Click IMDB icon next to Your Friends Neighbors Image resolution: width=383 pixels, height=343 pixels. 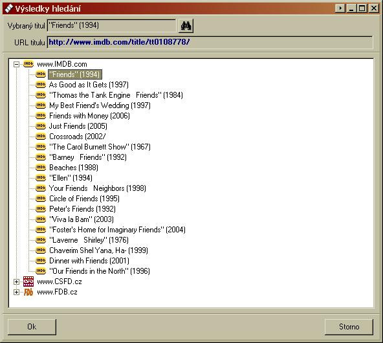coord(41,188)
